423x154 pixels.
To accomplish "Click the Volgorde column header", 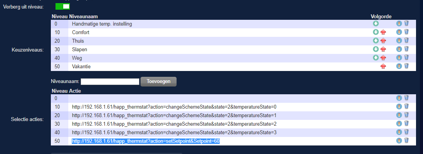I will (381, 16).
